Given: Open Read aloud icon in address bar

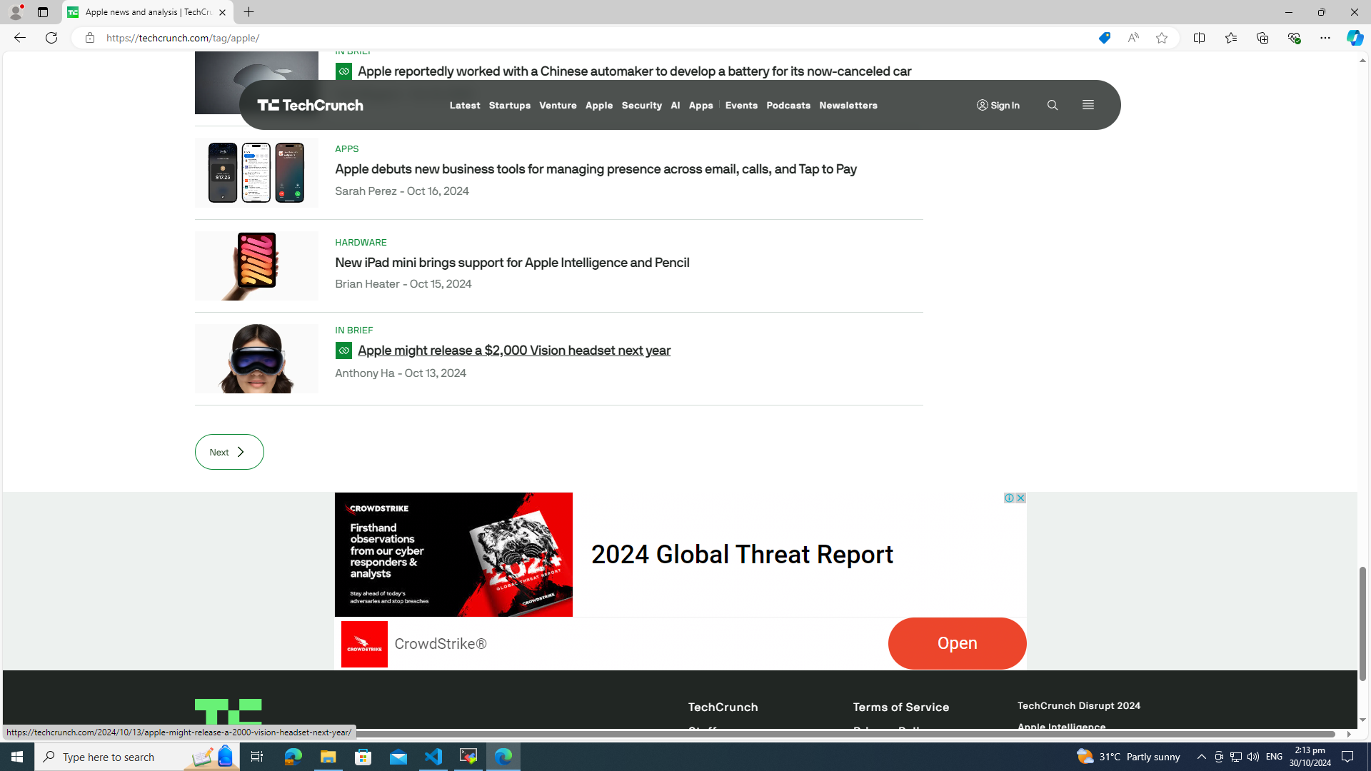Looking at the screenshot, I should click(1133, 38).
